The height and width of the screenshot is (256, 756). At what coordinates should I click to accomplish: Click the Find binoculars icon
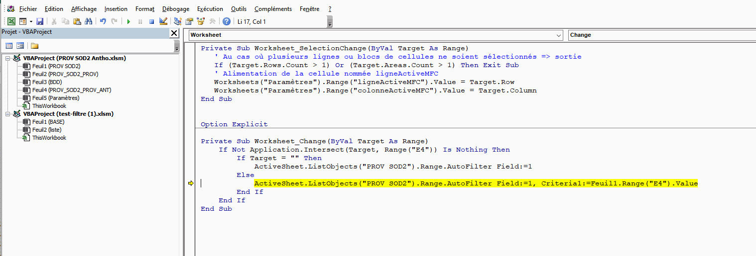88,21
